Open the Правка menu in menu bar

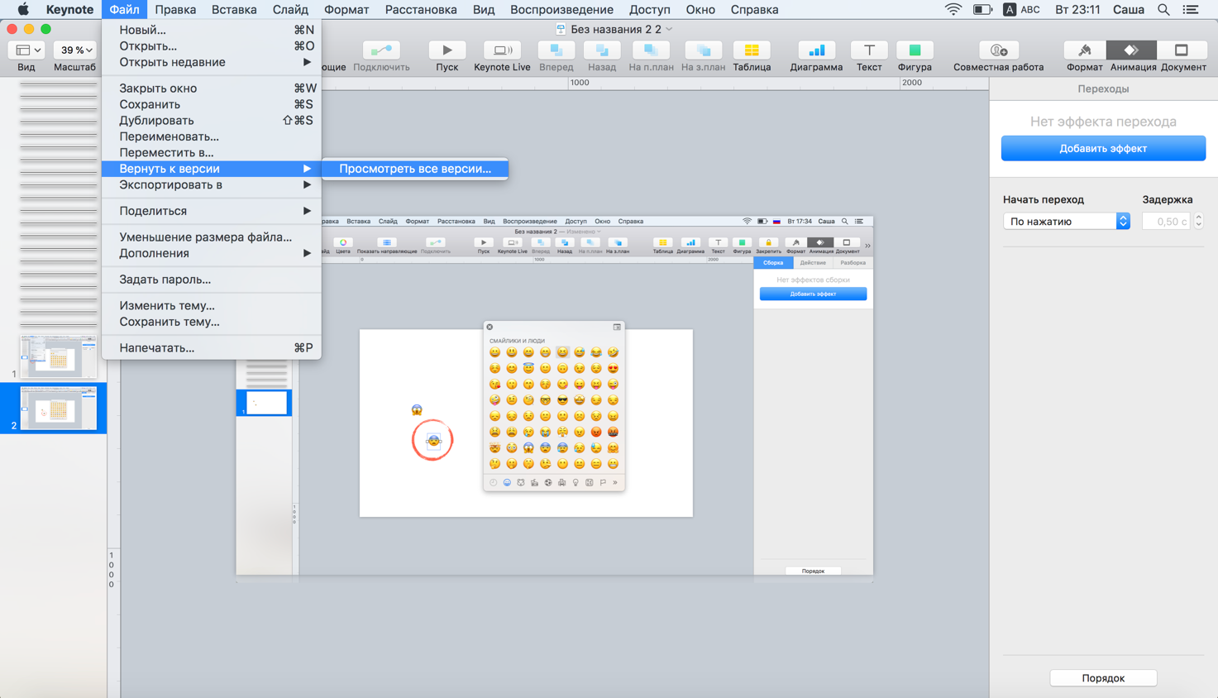pyautogui.click(x=175, y=10)
